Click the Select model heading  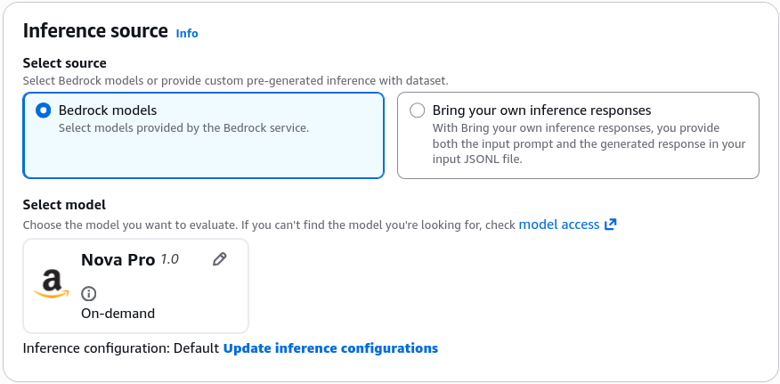[x=64, y=205]
